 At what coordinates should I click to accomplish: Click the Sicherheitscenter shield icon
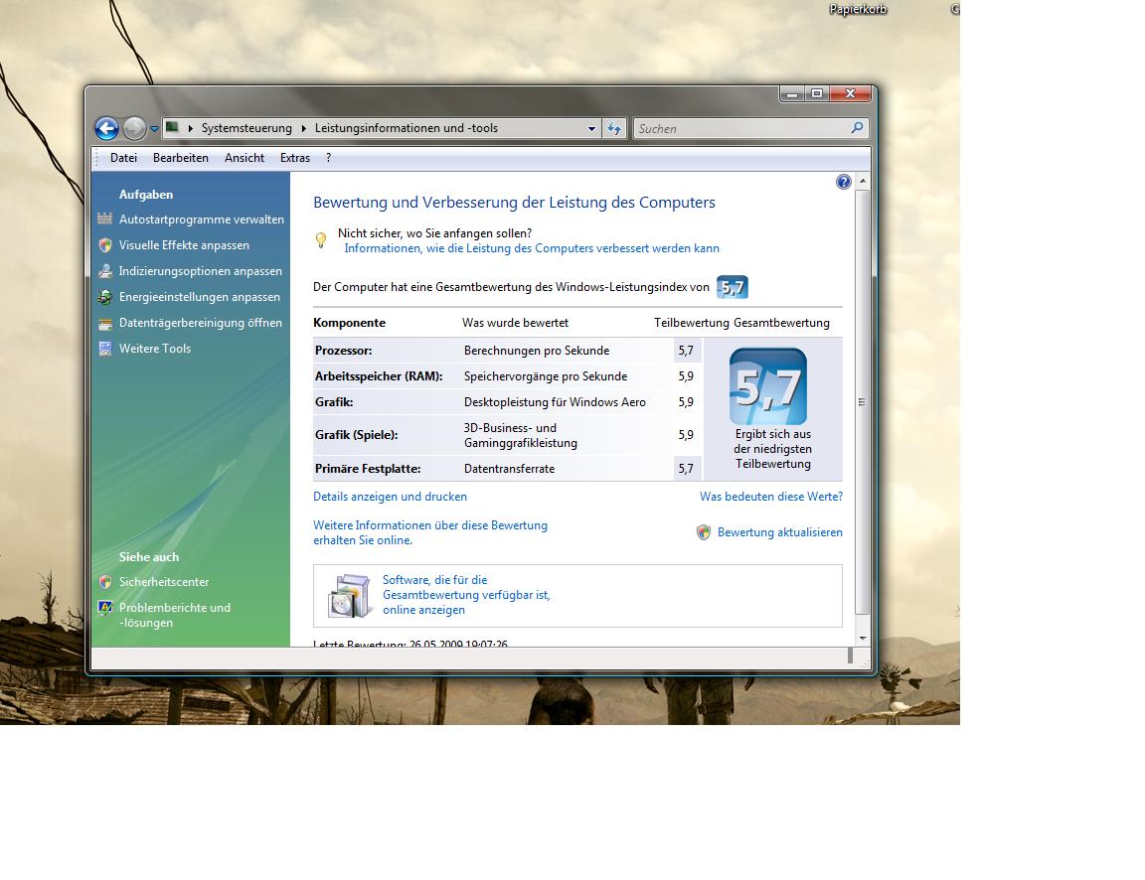tap(105, 582)
